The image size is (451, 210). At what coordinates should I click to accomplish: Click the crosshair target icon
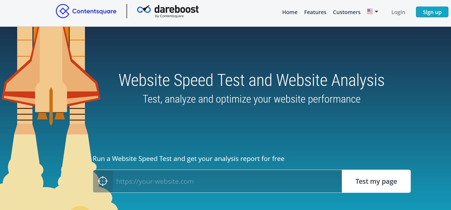tap(103, 181)
